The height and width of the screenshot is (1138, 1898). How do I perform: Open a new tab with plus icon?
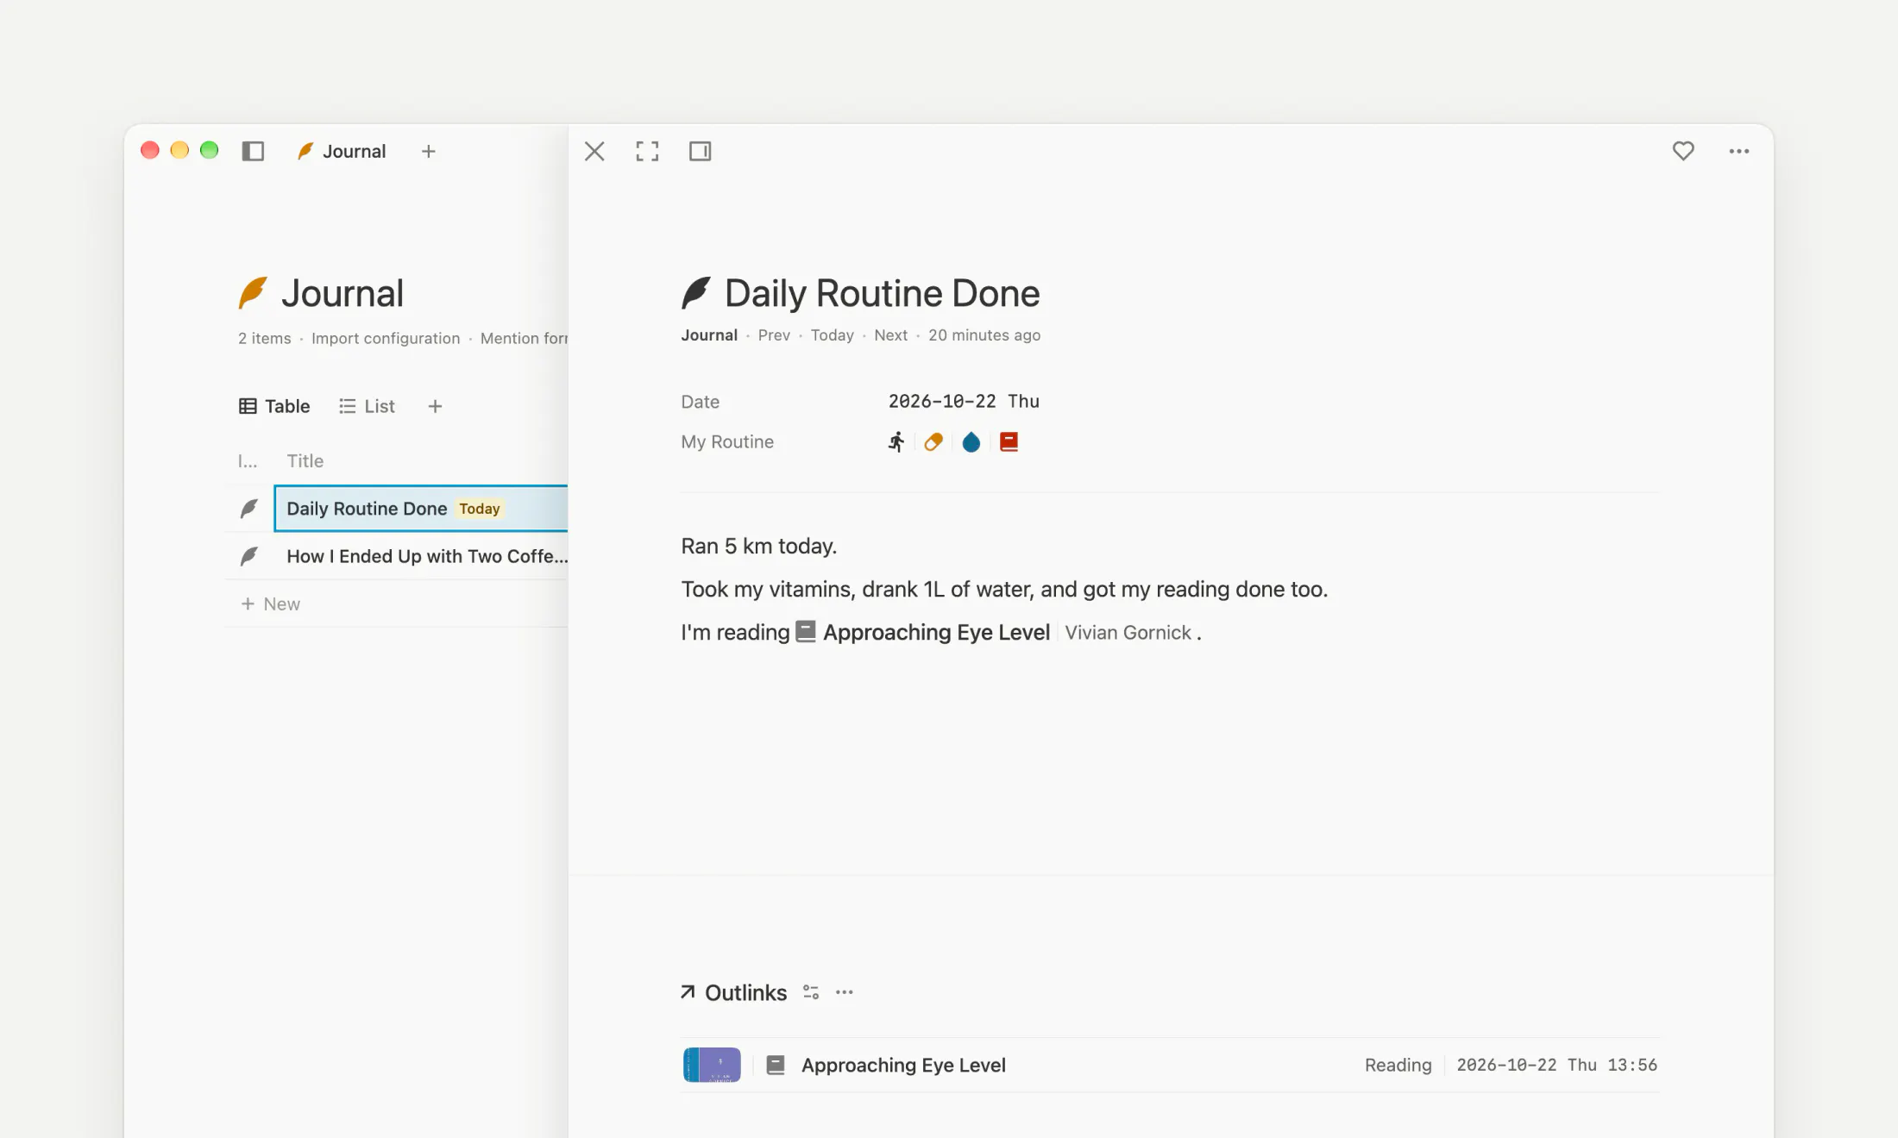pyautogui.click(x=428, y=152)
